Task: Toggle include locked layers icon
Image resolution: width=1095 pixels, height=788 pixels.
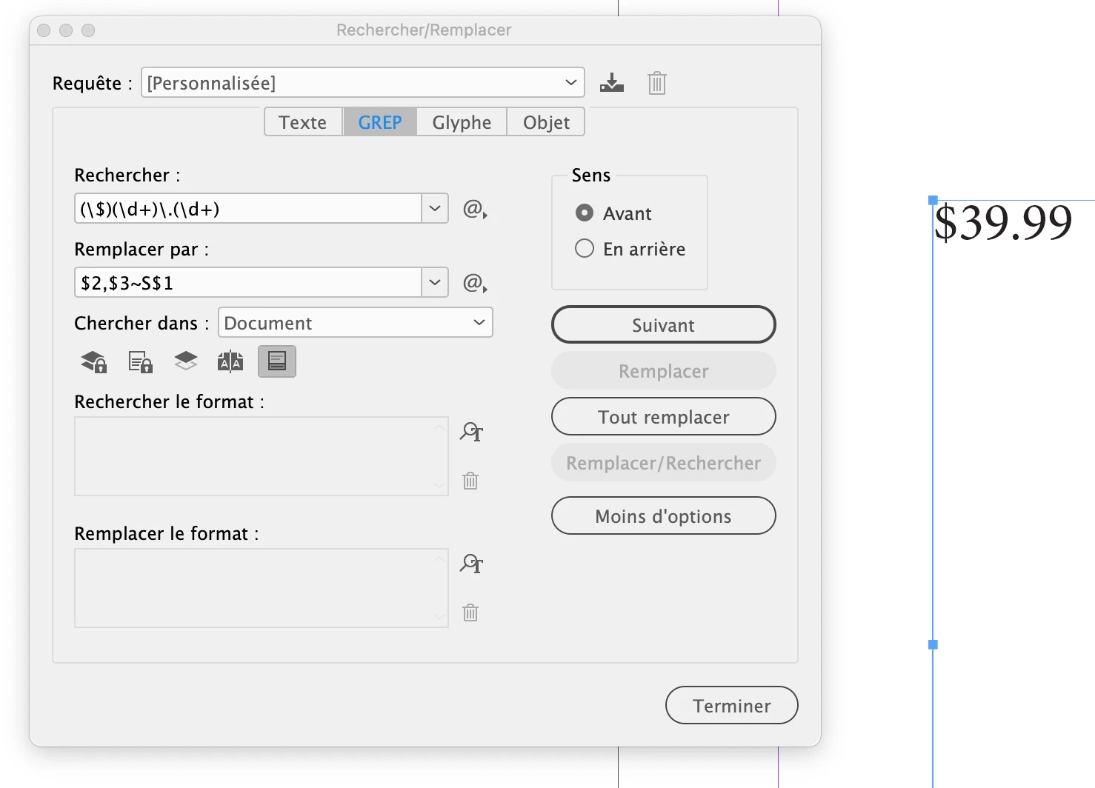Action: [x=94, y=361]
